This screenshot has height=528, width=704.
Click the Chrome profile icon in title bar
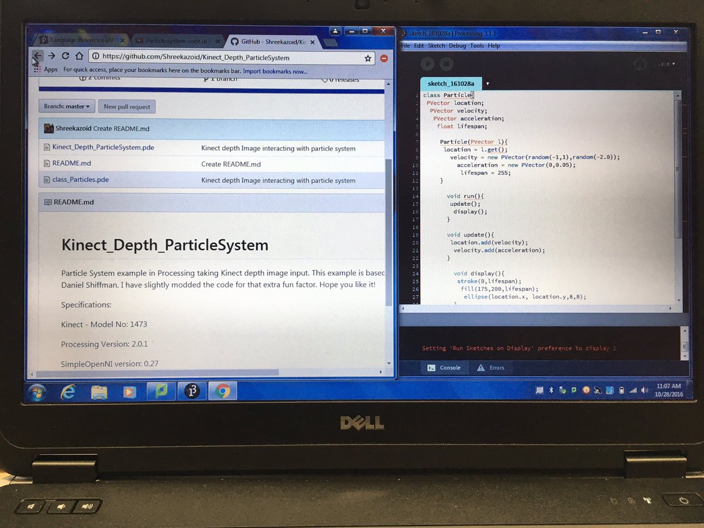335,31
